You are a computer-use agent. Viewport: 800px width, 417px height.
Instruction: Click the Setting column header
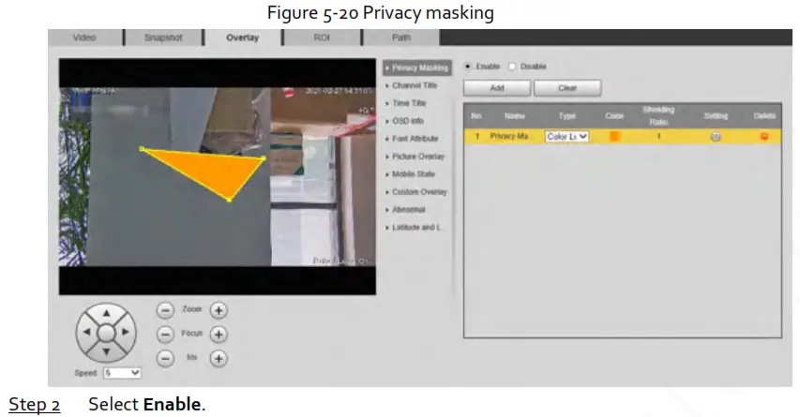pyautogui.click(x=716, y=115)
